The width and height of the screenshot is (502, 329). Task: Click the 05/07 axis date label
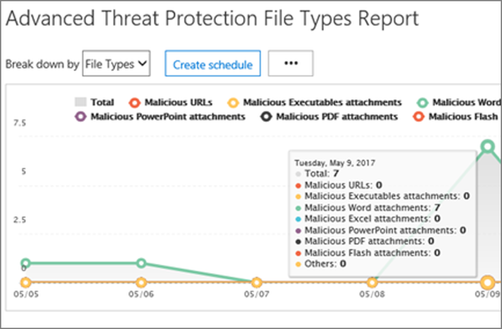point(256,295)
